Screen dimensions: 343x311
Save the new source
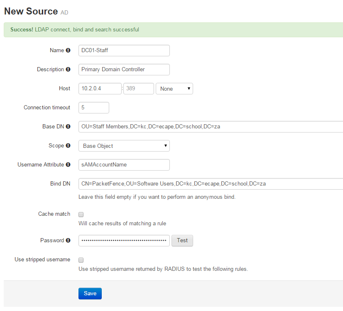pos(90,294)
